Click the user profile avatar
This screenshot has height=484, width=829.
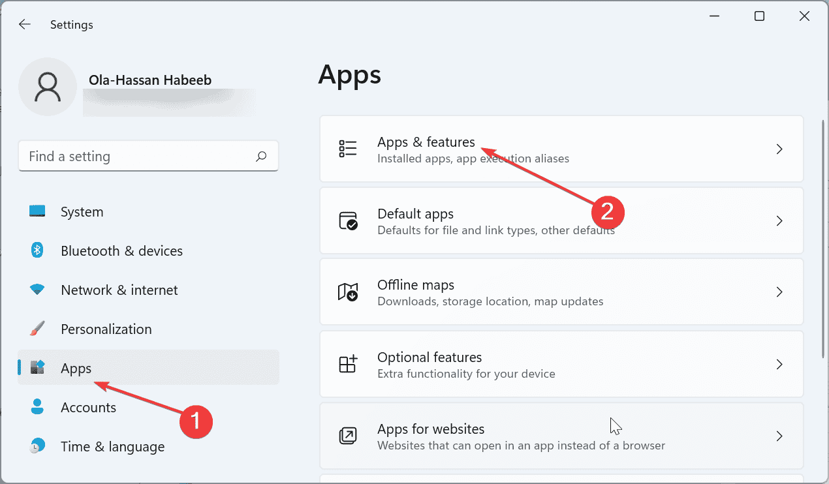(48, 86)
